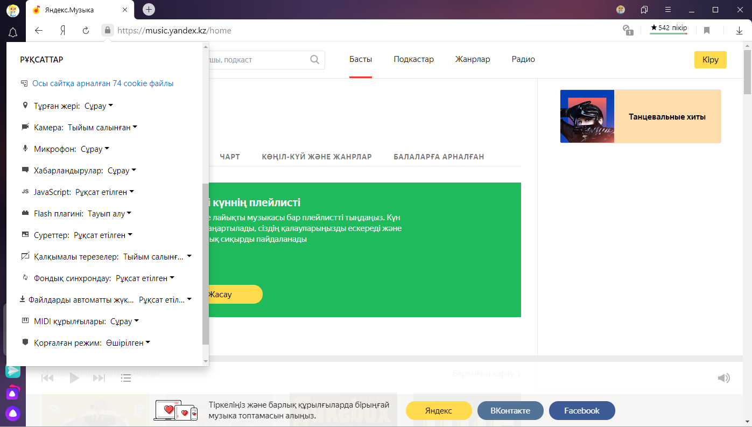Click the bookmark icon in the address bar
Viewport: 752px width, 427px height.
click(707, 31)
